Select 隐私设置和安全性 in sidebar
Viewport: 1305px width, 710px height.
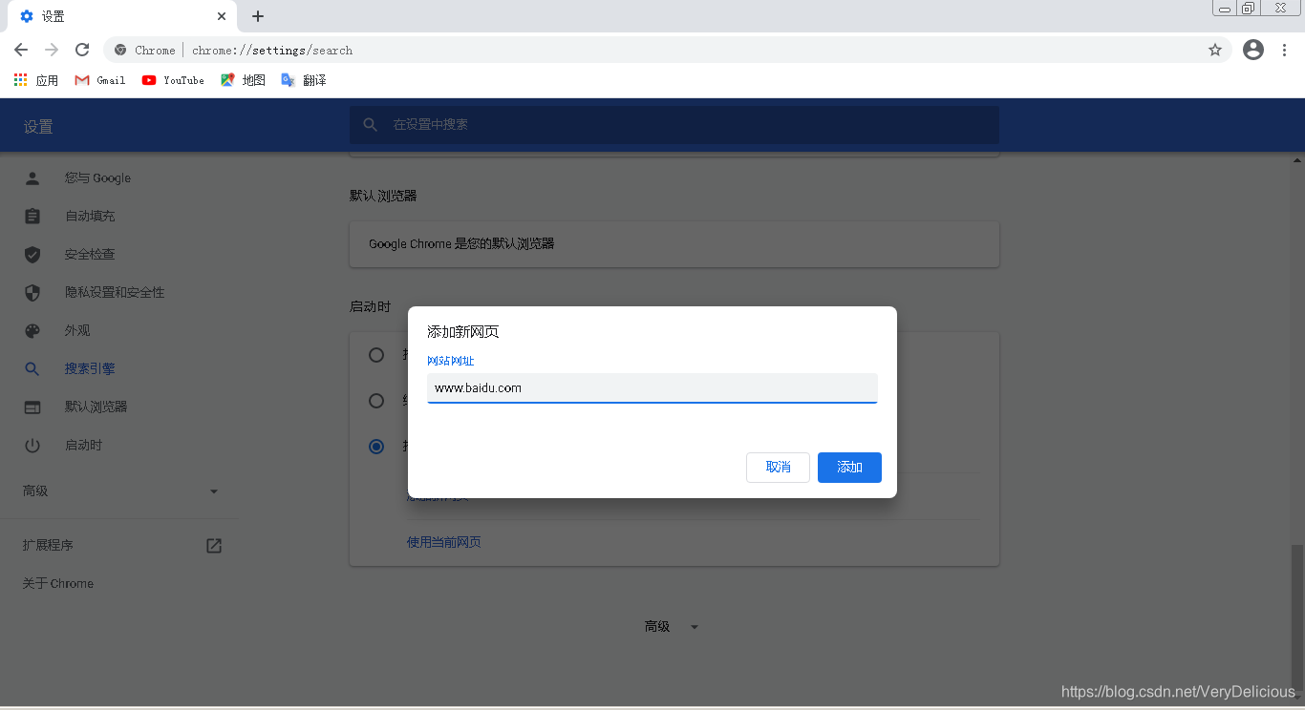click(115, 292)
